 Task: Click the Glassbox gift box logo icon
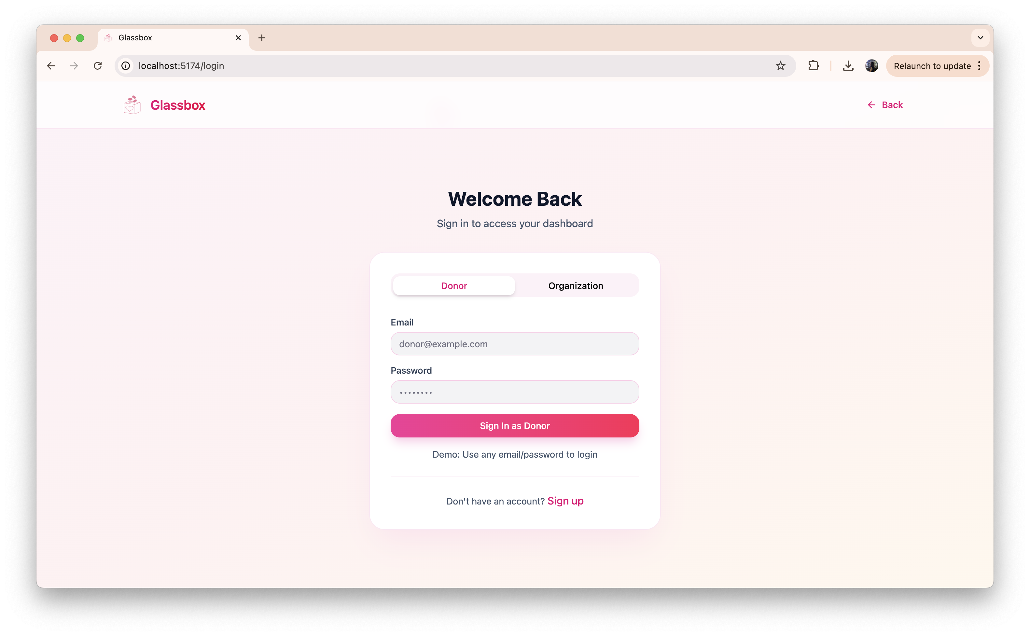tap(132, 105)
